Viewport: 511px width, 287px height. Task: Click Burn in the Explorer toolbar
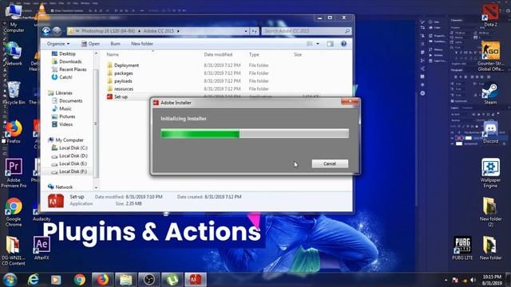(115, 44)
